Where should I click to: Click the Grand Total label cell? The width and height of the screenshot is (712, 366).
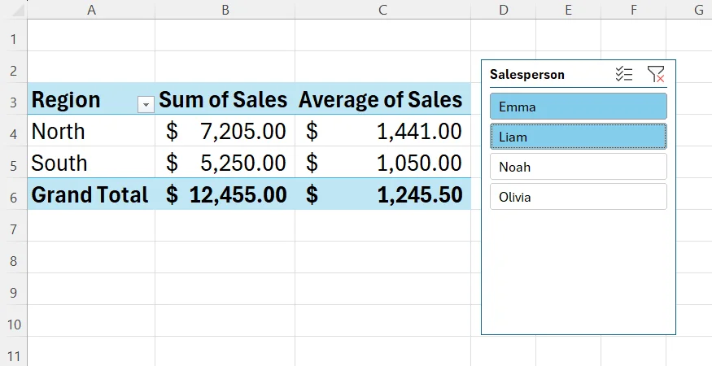(91, 194)
